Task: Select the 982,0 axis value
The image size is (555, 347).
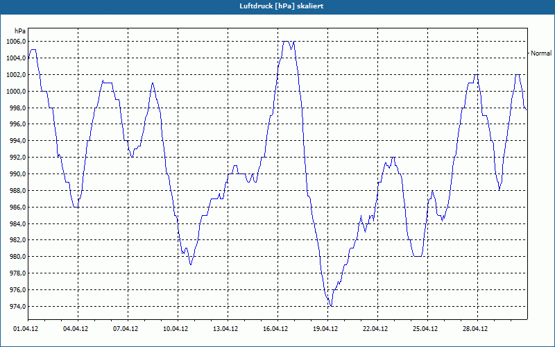Action: click(17, 240)
